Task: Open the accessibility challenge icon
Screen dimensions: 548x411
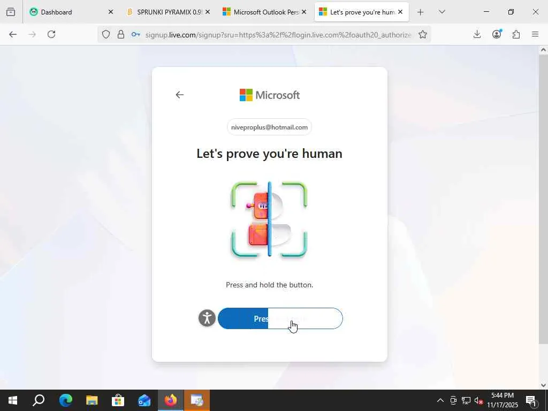Action: point(207,318)
